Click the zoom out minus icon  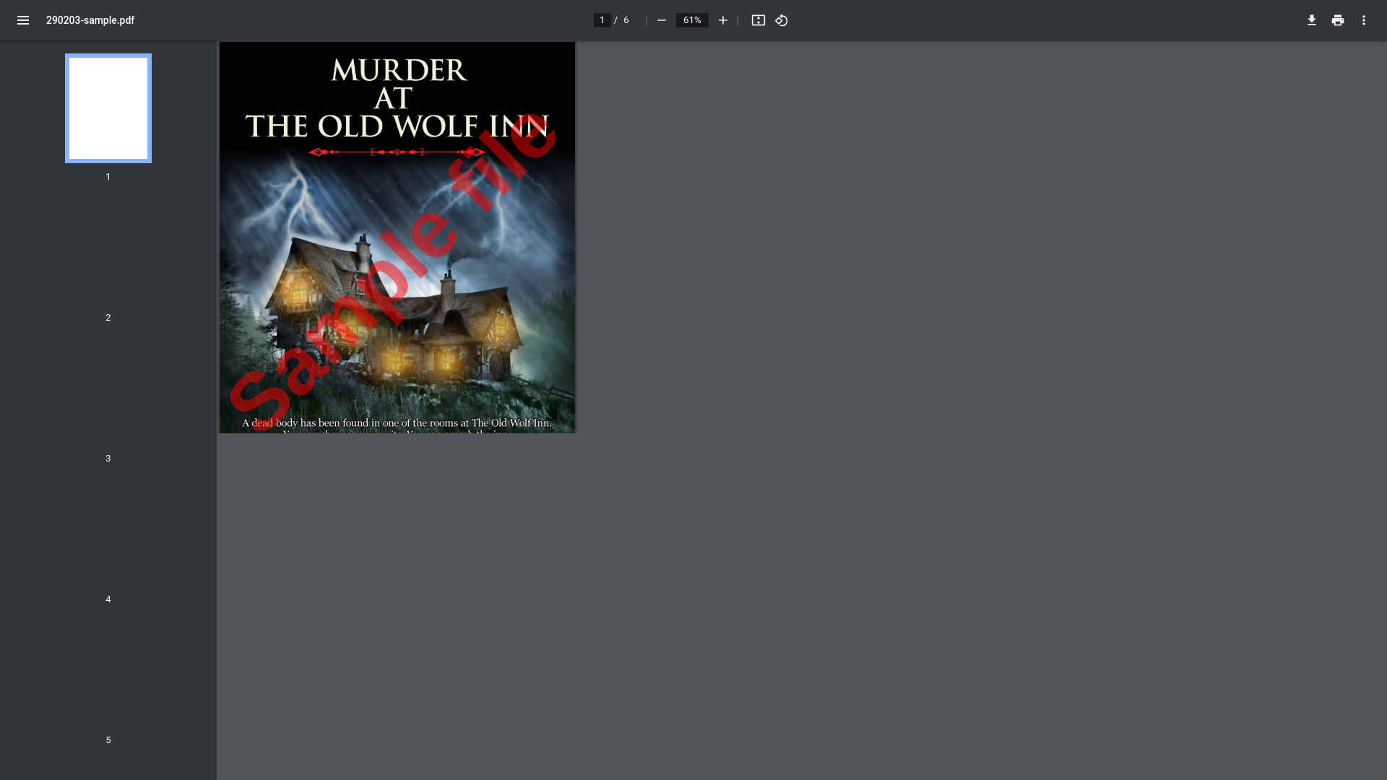tap(661, 20)
